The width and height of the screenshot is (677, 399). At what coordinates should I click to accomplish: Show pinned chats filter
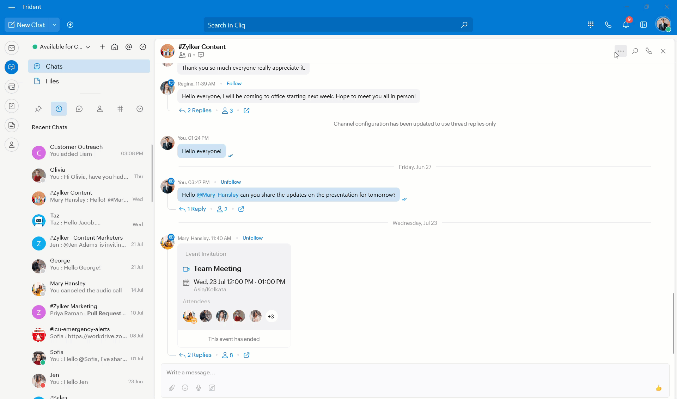[38, 109]
